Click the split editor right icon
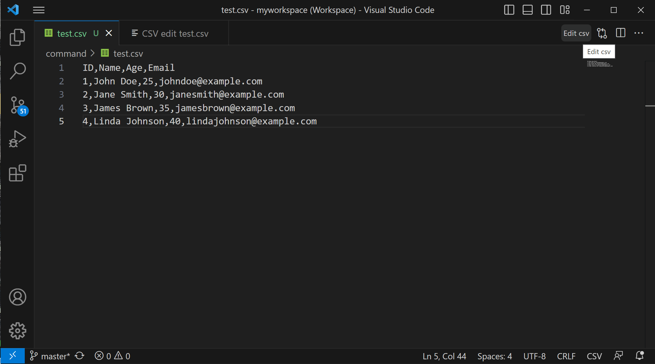The height and width of the screenshot is (364, 655). tap(621, 33)
